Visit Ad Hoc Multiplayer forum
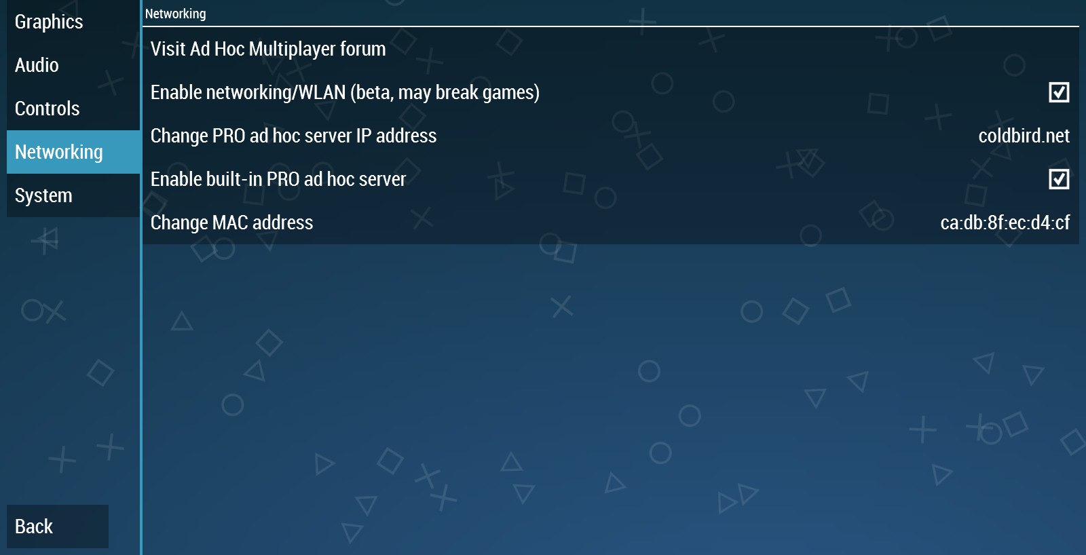 (611, 49)
